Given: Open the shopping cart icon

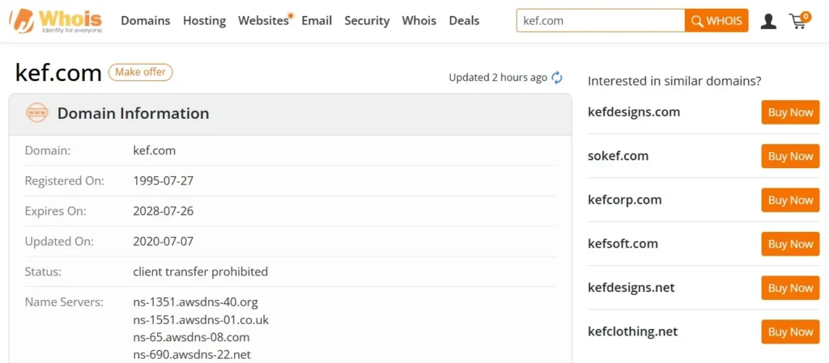Looking at the screenshot, I should click(798, 20).
